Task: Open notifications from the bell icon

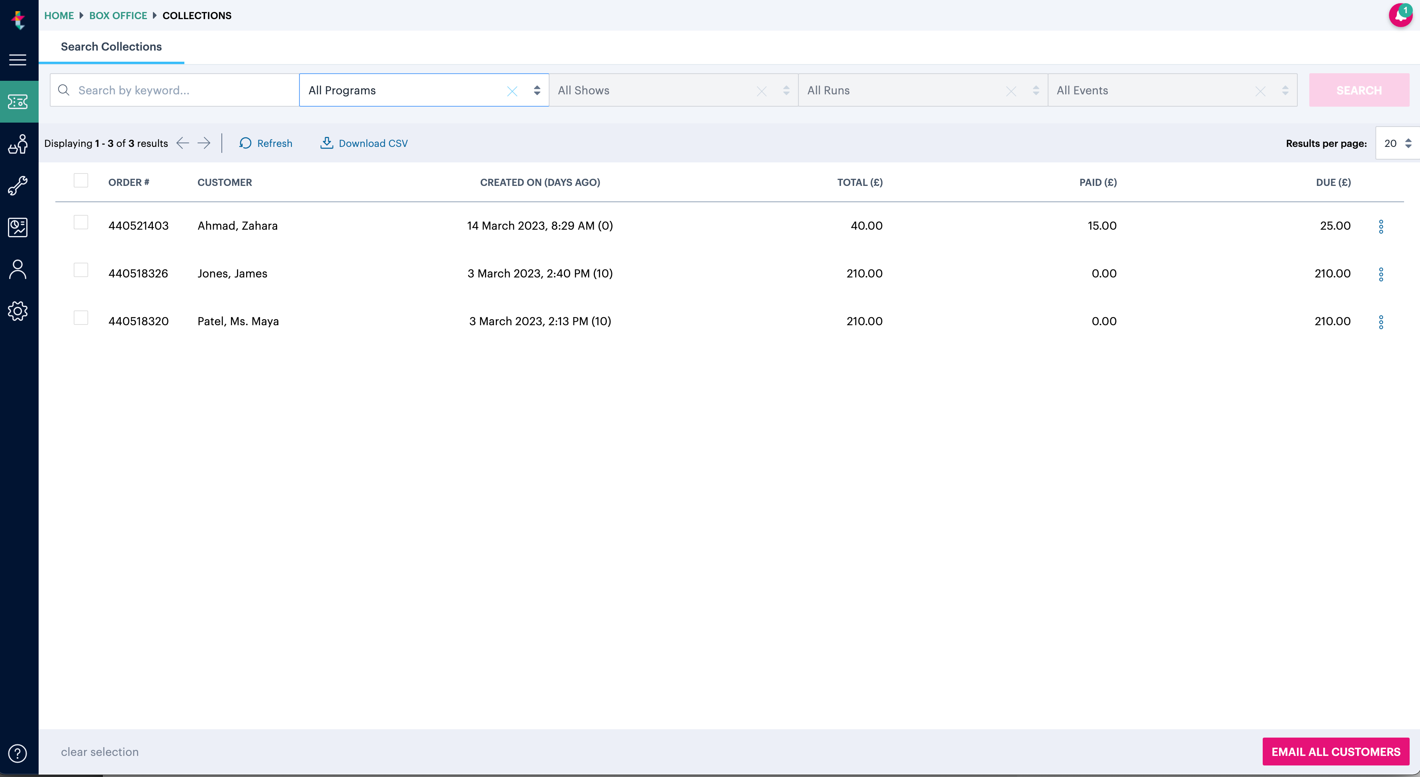Action: pyautogui.click(x=1400, y=16)
